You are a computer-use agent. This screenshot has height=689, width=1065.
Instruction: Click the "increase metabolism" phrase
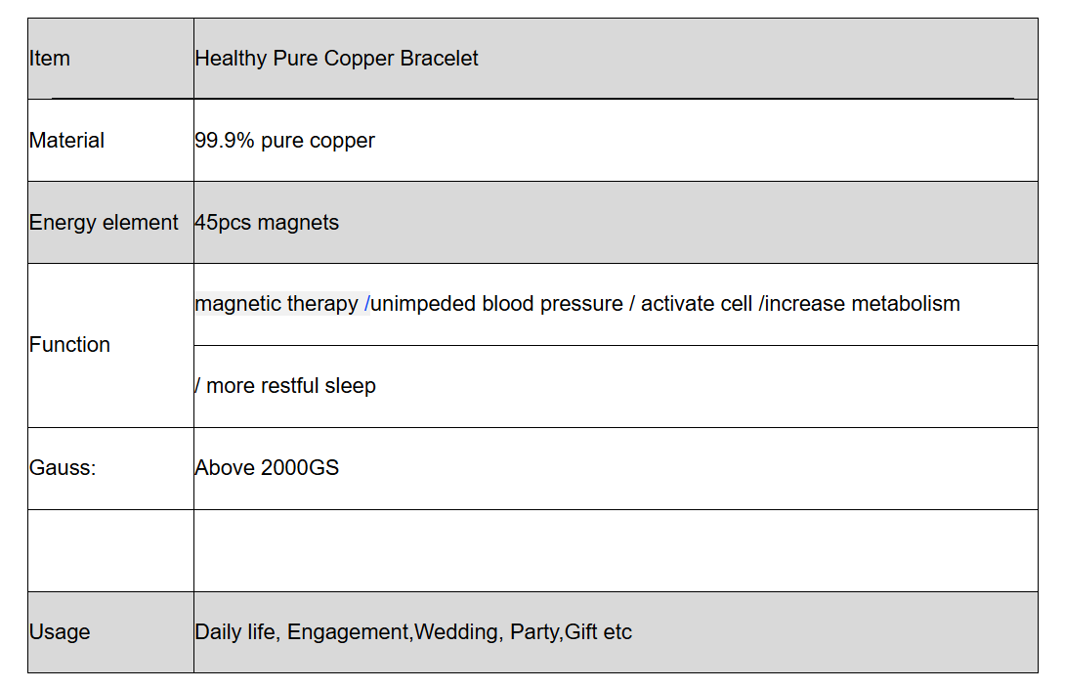click(863, 304)
